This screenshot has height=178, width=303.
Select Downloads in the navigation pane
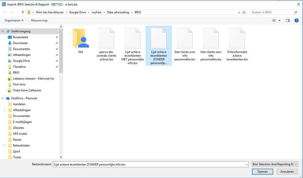[20, 43]
